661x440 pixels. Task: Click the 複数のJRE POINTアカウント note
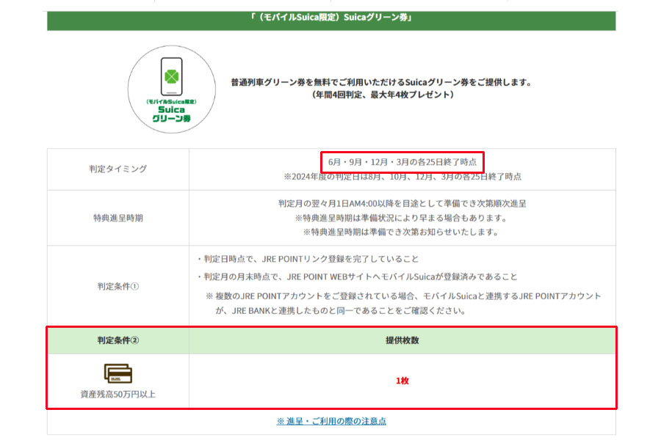point(402,296)
